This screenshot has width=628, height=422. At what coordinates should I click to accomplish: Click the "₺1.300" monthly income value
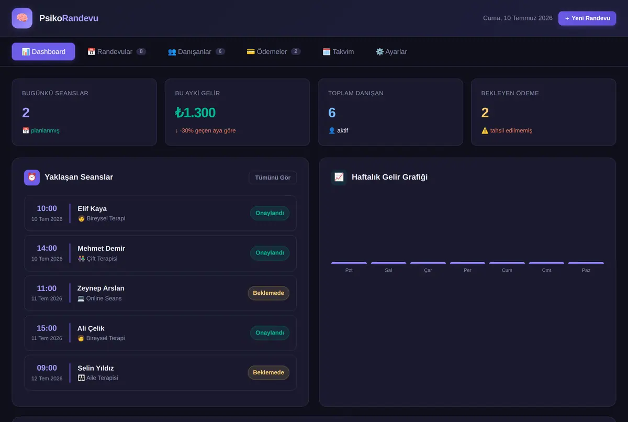195,113
